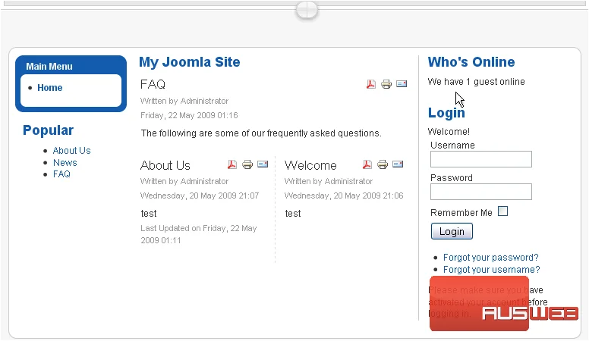589x341 pixels.
Task: Open FAQ in Popular list
Action: pos(61,174)
